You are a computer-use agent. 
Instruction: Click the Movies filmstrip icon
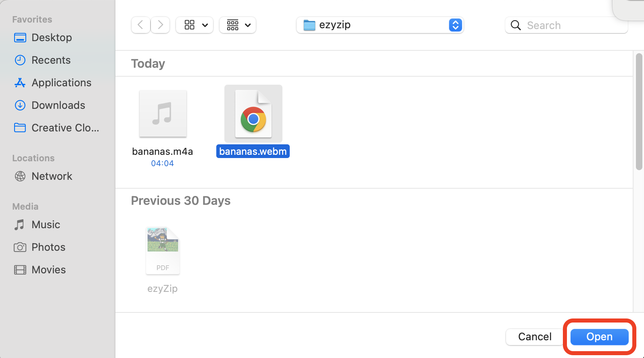[x=20, y=270]
